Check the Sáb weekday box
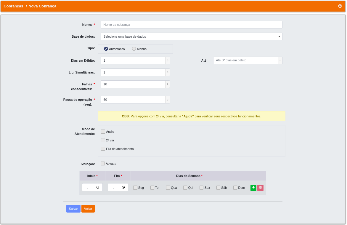 click(x=218, y=188)
